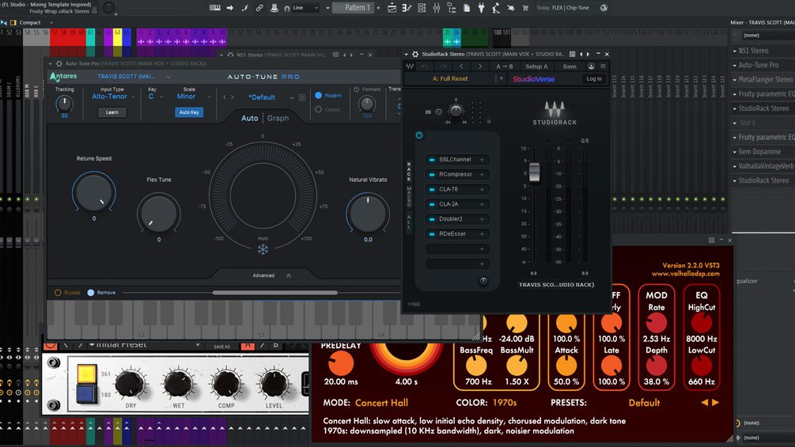Click the gear icon of Auto-Tune Pro window
The height and width of the screenshot is (447, 795).
click(59, 63)
